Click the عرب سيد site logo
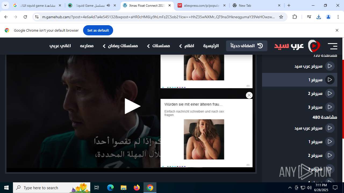Screen dimensions: 344x193 297,46
